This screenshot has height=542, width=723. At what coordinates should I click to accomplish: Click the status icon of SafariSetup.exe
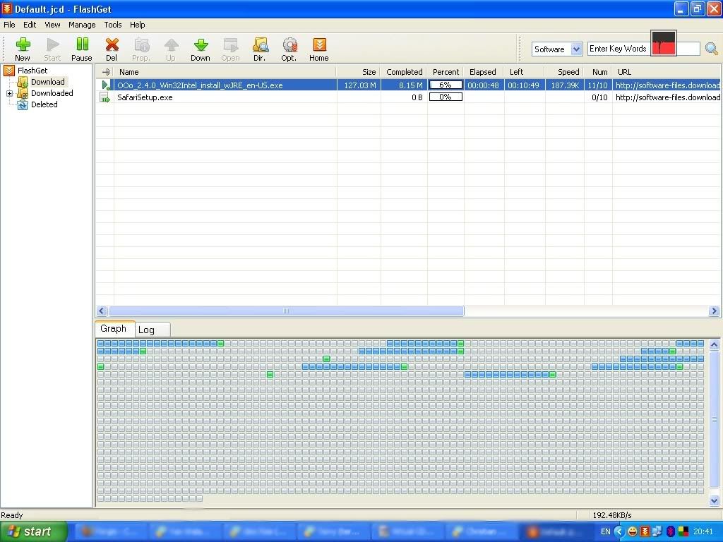point(105,97)
